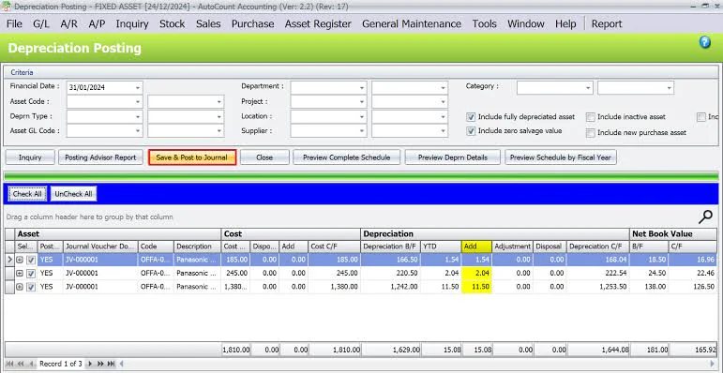Sort by Description column header
This screenshot has height=373, width=723.
point(197,246)
